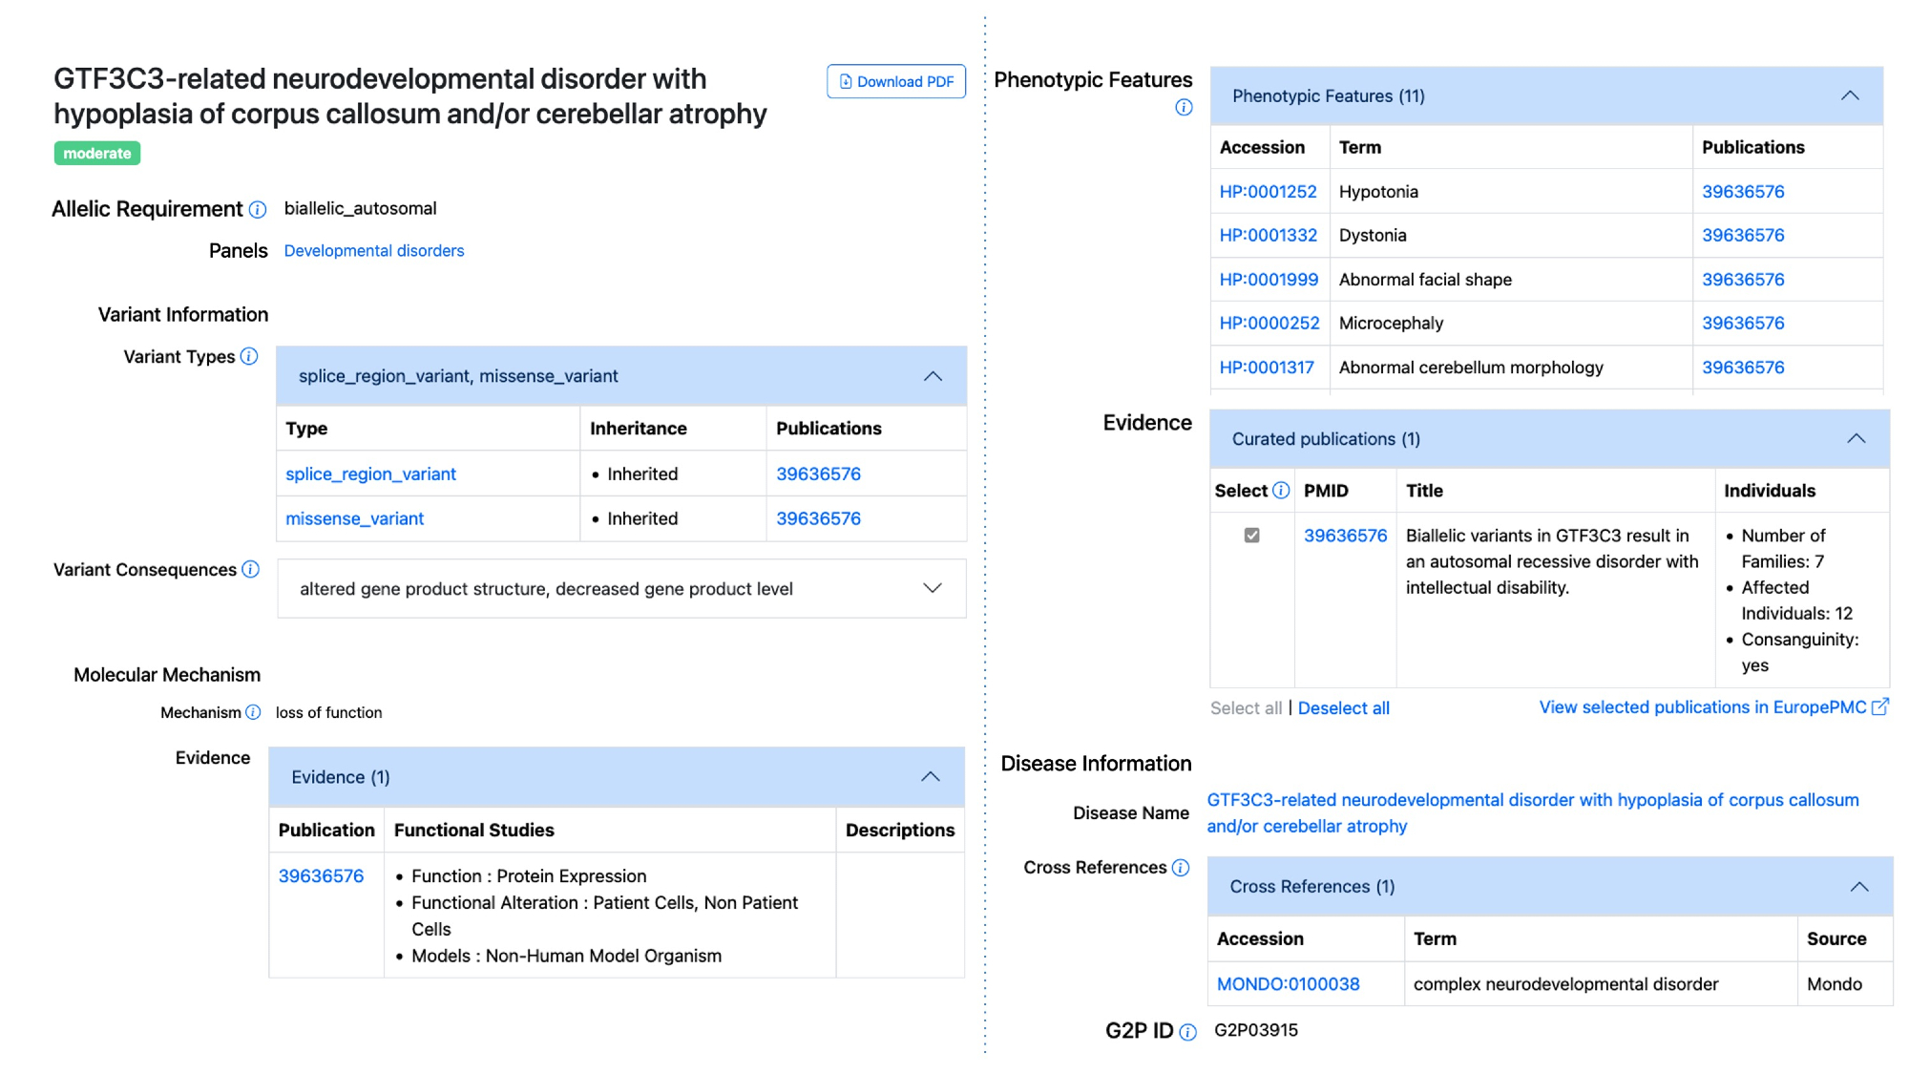This screenshot has height=1074, width=1909.
Task: Collapse the Cross References (1) header
Action: 1858,886
